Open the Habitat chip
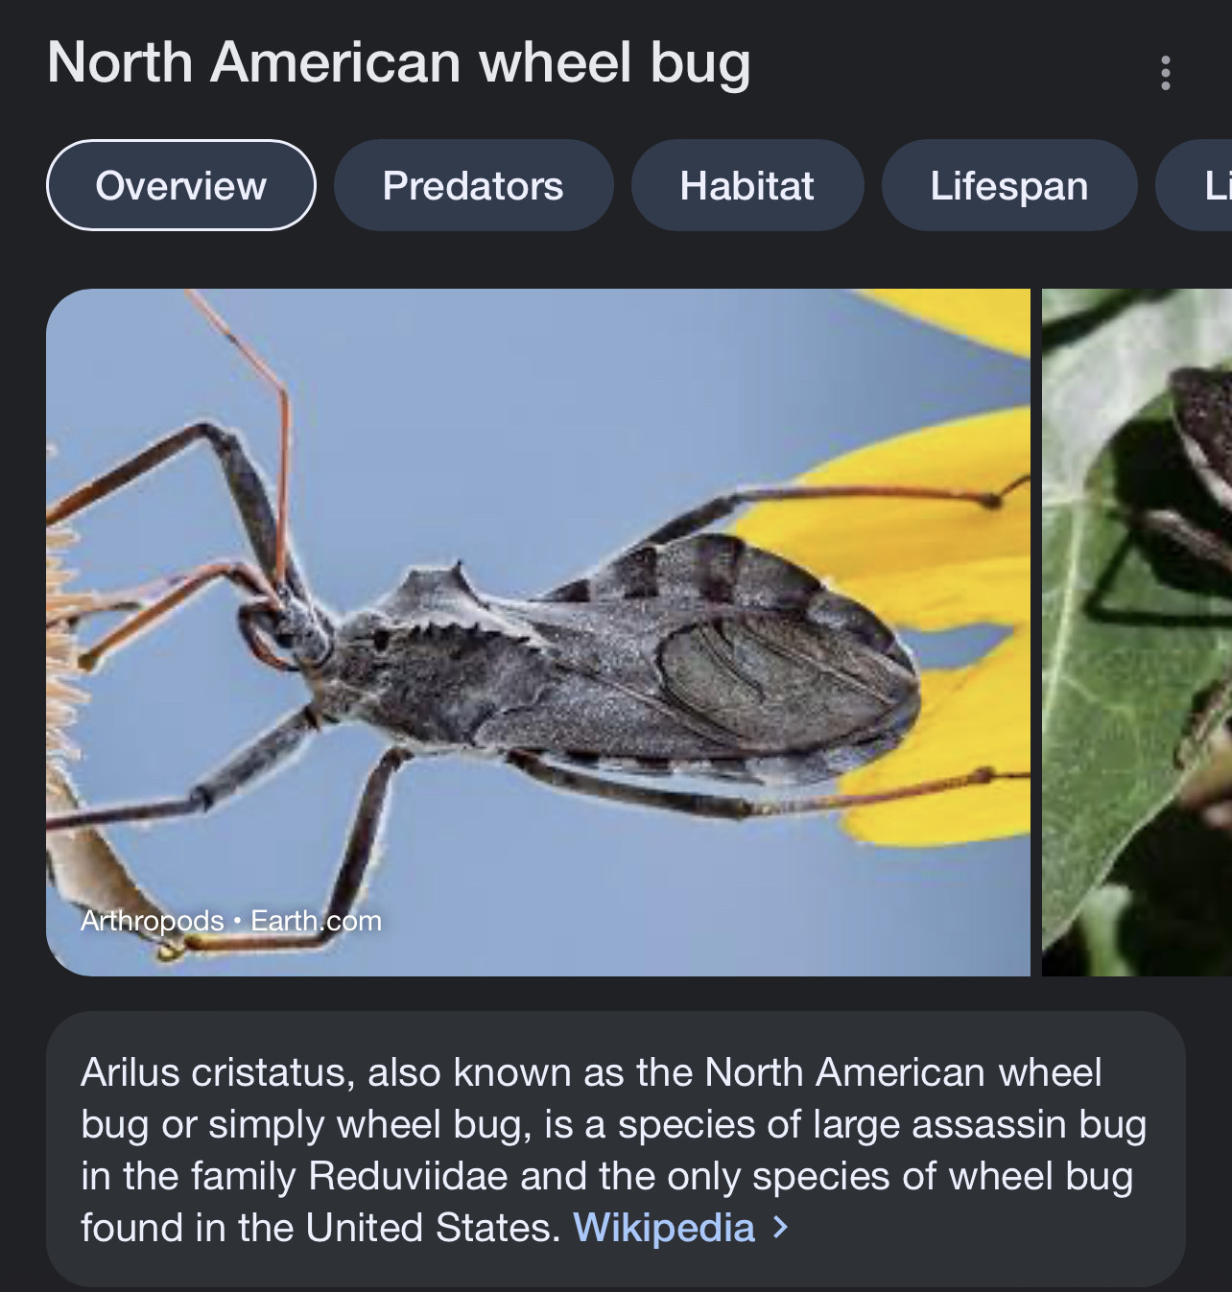1232x1292 pixels. tap(747, 185)
